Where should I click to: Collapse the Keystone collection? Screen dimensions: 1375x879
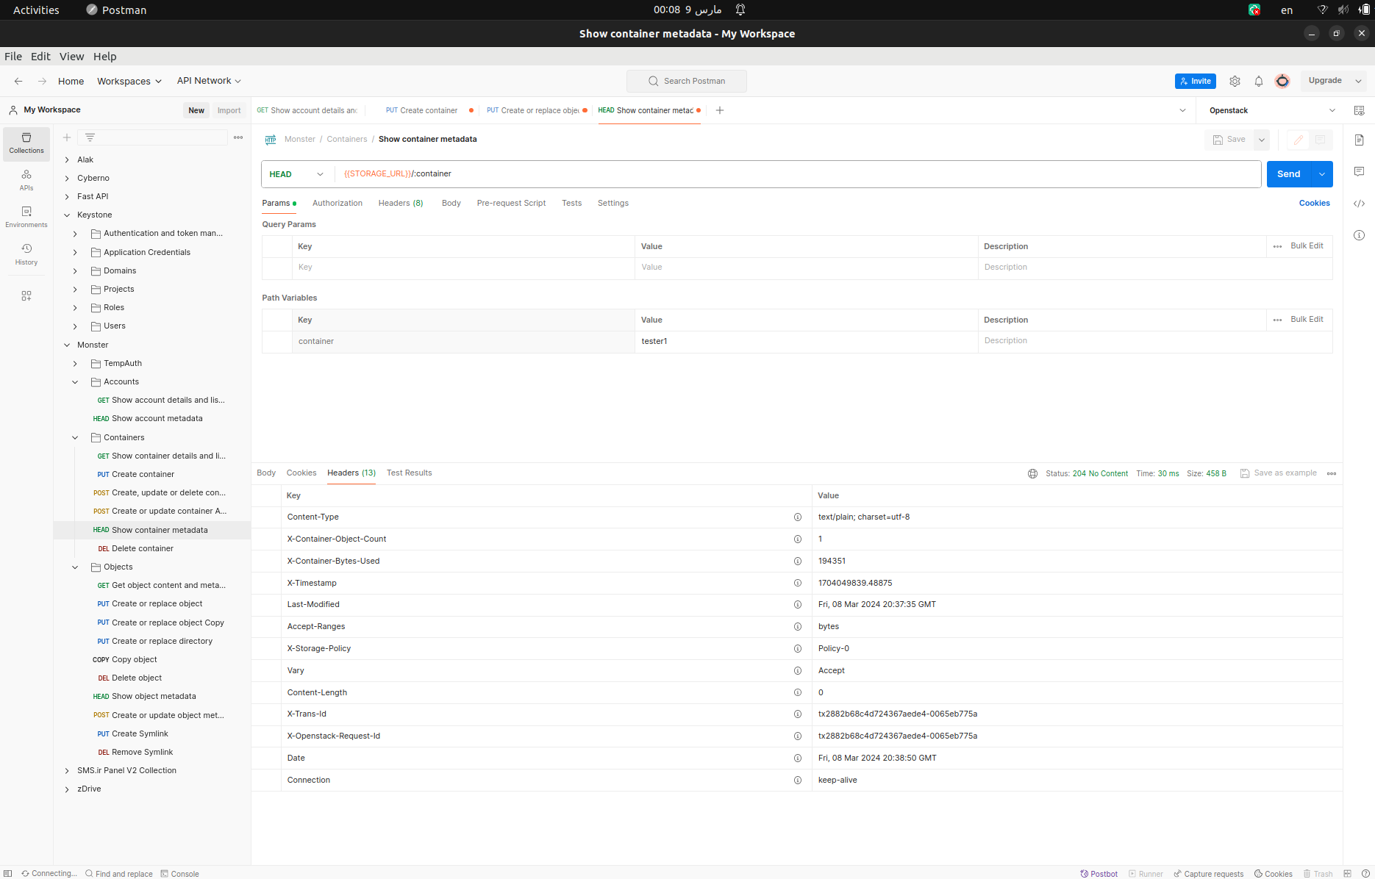[x=67, y=215]
